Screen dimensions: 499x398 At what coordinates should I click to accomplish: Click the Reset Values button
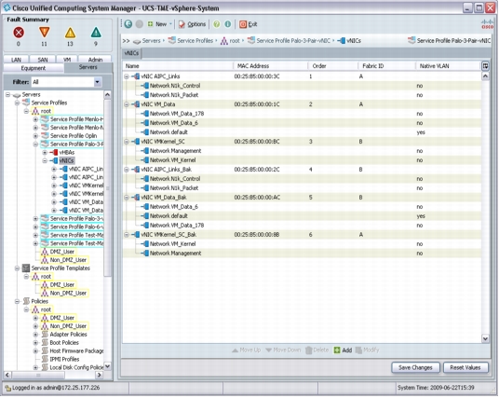click(465, 368)
